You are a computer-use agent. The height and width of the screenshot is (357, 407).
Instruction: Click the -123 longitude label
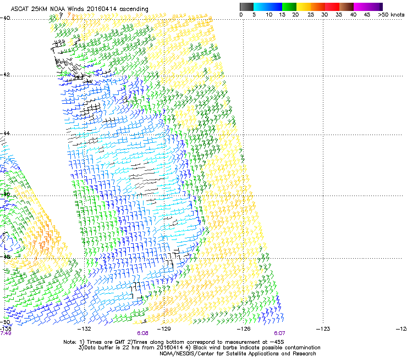click(323, 329)
